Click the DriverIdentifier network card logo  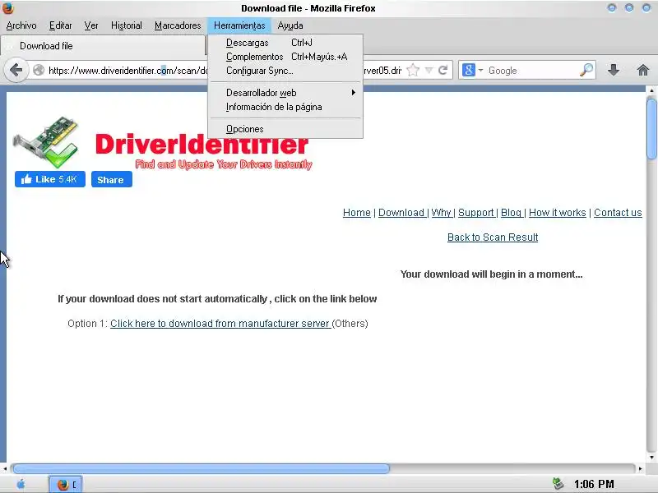46,142
